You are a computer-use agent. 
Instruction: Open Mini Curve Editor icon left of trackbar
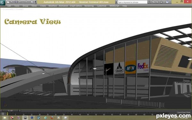click(3, 114)
